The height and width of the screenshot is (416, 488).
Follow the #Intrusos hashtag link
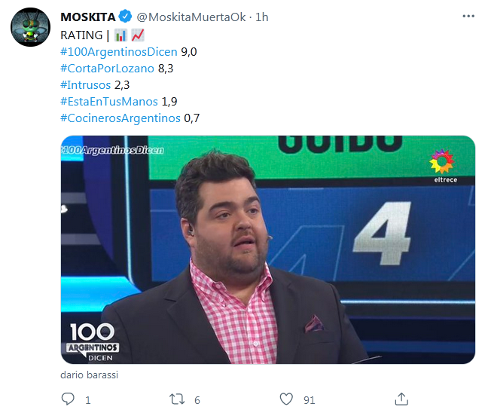[86, 84]
